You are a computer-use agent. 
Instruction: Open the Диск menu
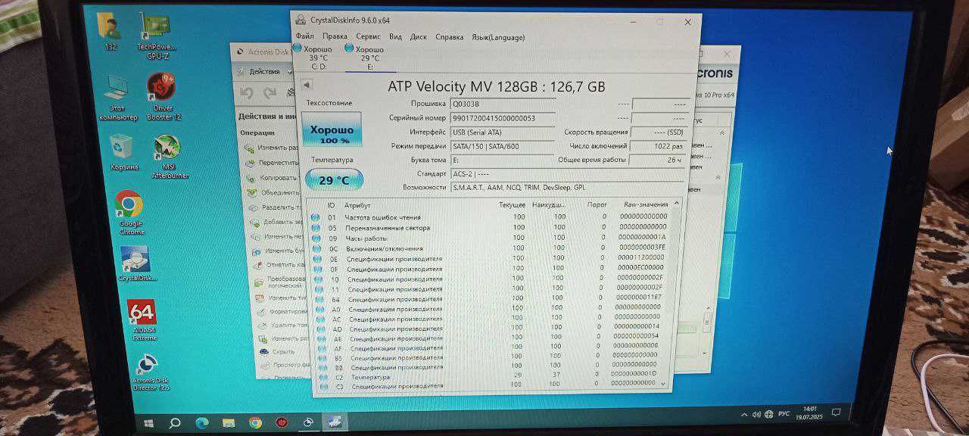point(419,36)
